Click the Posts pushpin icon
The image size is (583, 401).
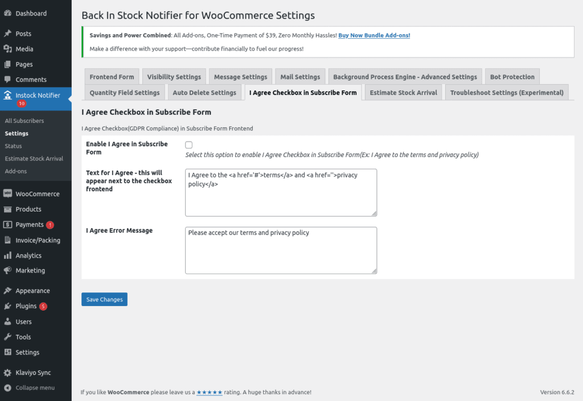[7, 34]
